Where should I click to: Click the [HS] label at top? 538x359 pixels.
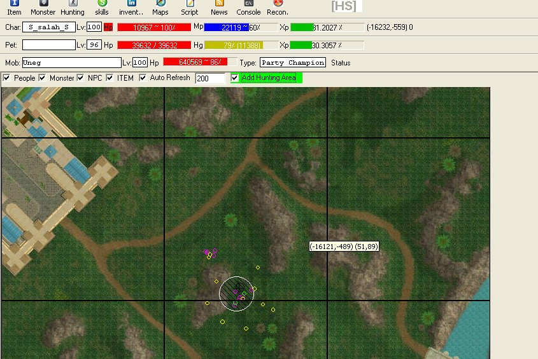(x=344, y=6)
